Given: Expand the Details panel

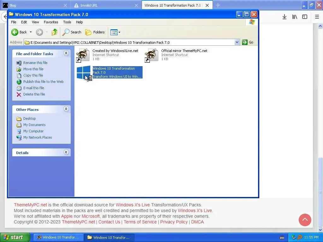Looking at the screenshot, I should pos(66,152).
